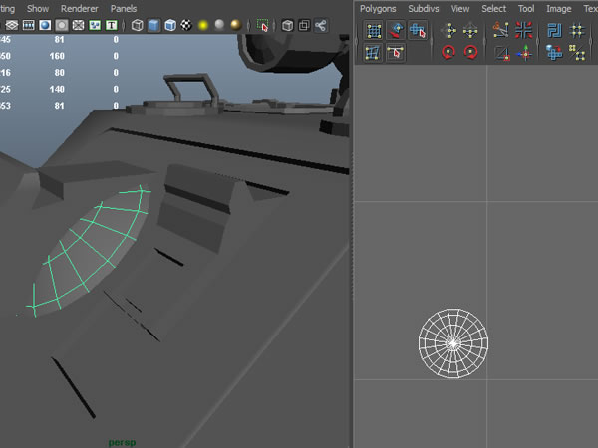
Task: Click Move and Sew UVs icon
Action: tap(525, 53)
